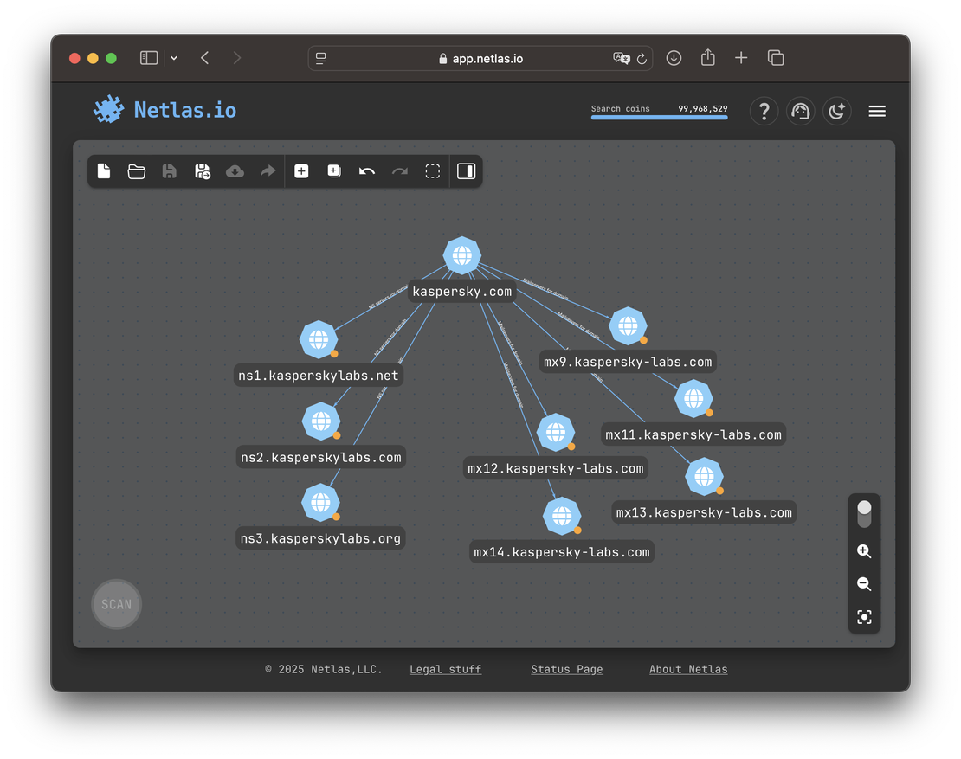Viewport: 961px width, 759px height.
Task: Click the add-multiple-nodes icon with stacked plus
Action: pyautogui.click(x=334, y=171)
